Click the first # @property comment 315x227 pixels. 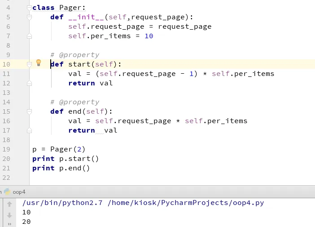(75, 55)
